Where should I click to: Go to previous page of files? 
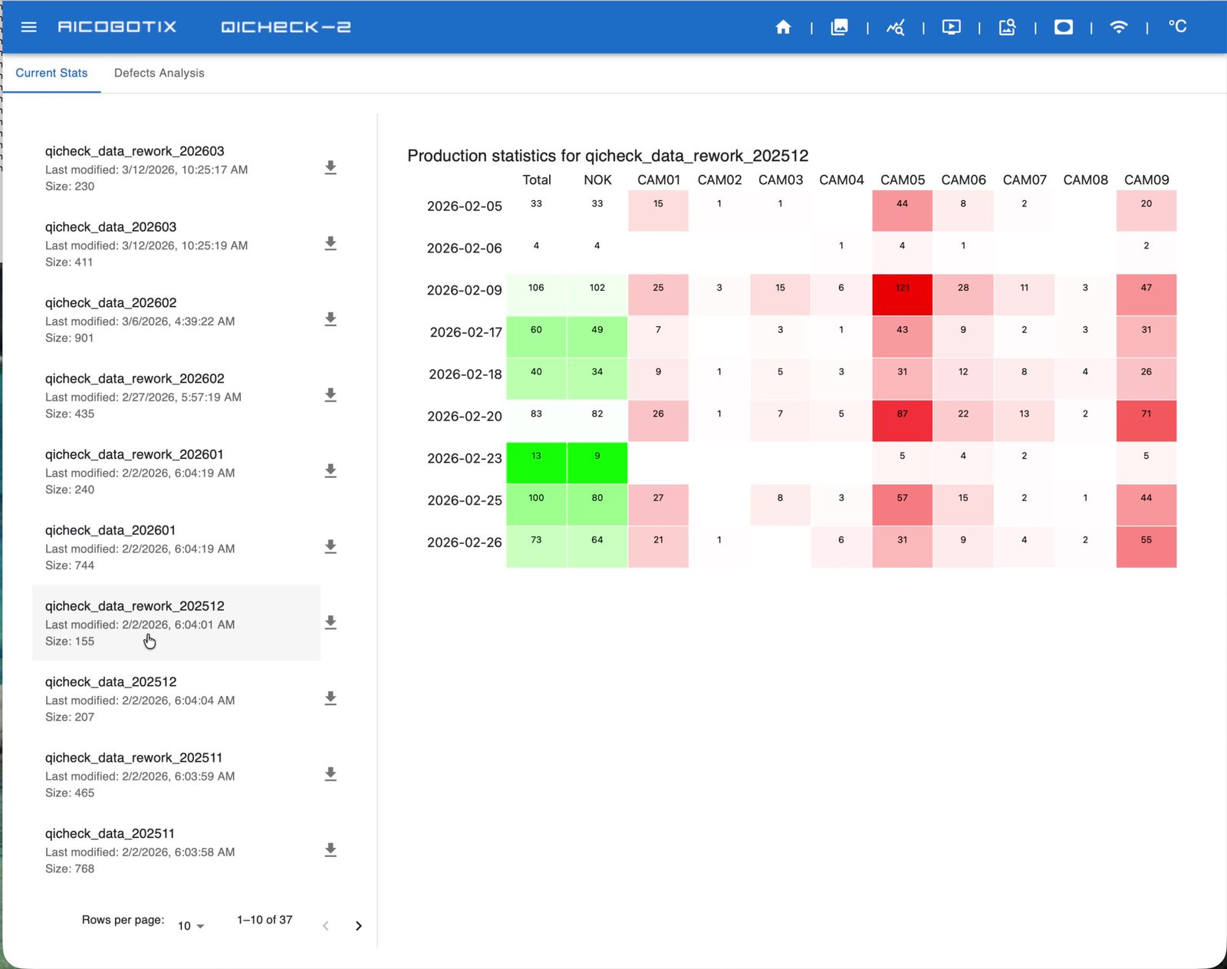326,925
